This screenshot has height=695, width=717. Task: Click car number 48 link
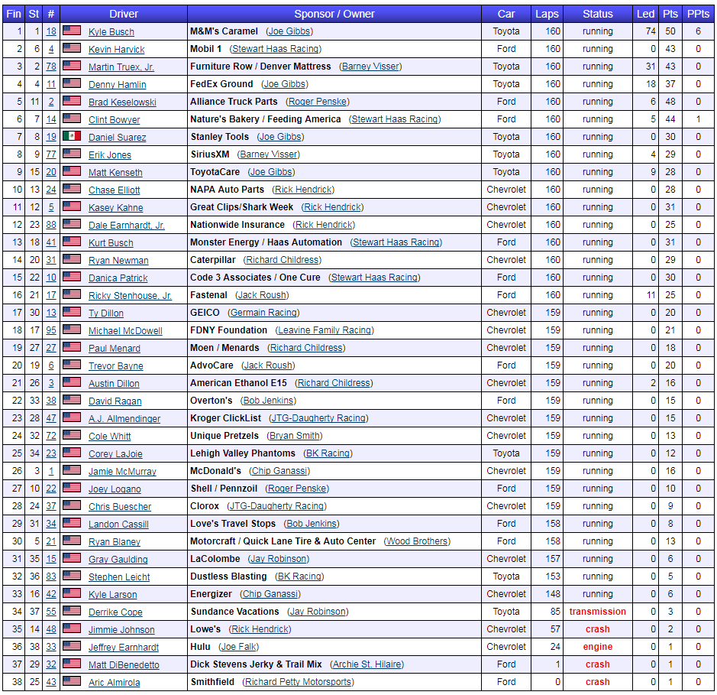51,629
